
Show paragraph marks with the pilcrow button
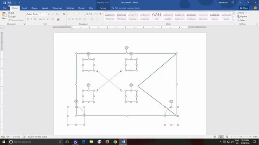click(100, 14)
